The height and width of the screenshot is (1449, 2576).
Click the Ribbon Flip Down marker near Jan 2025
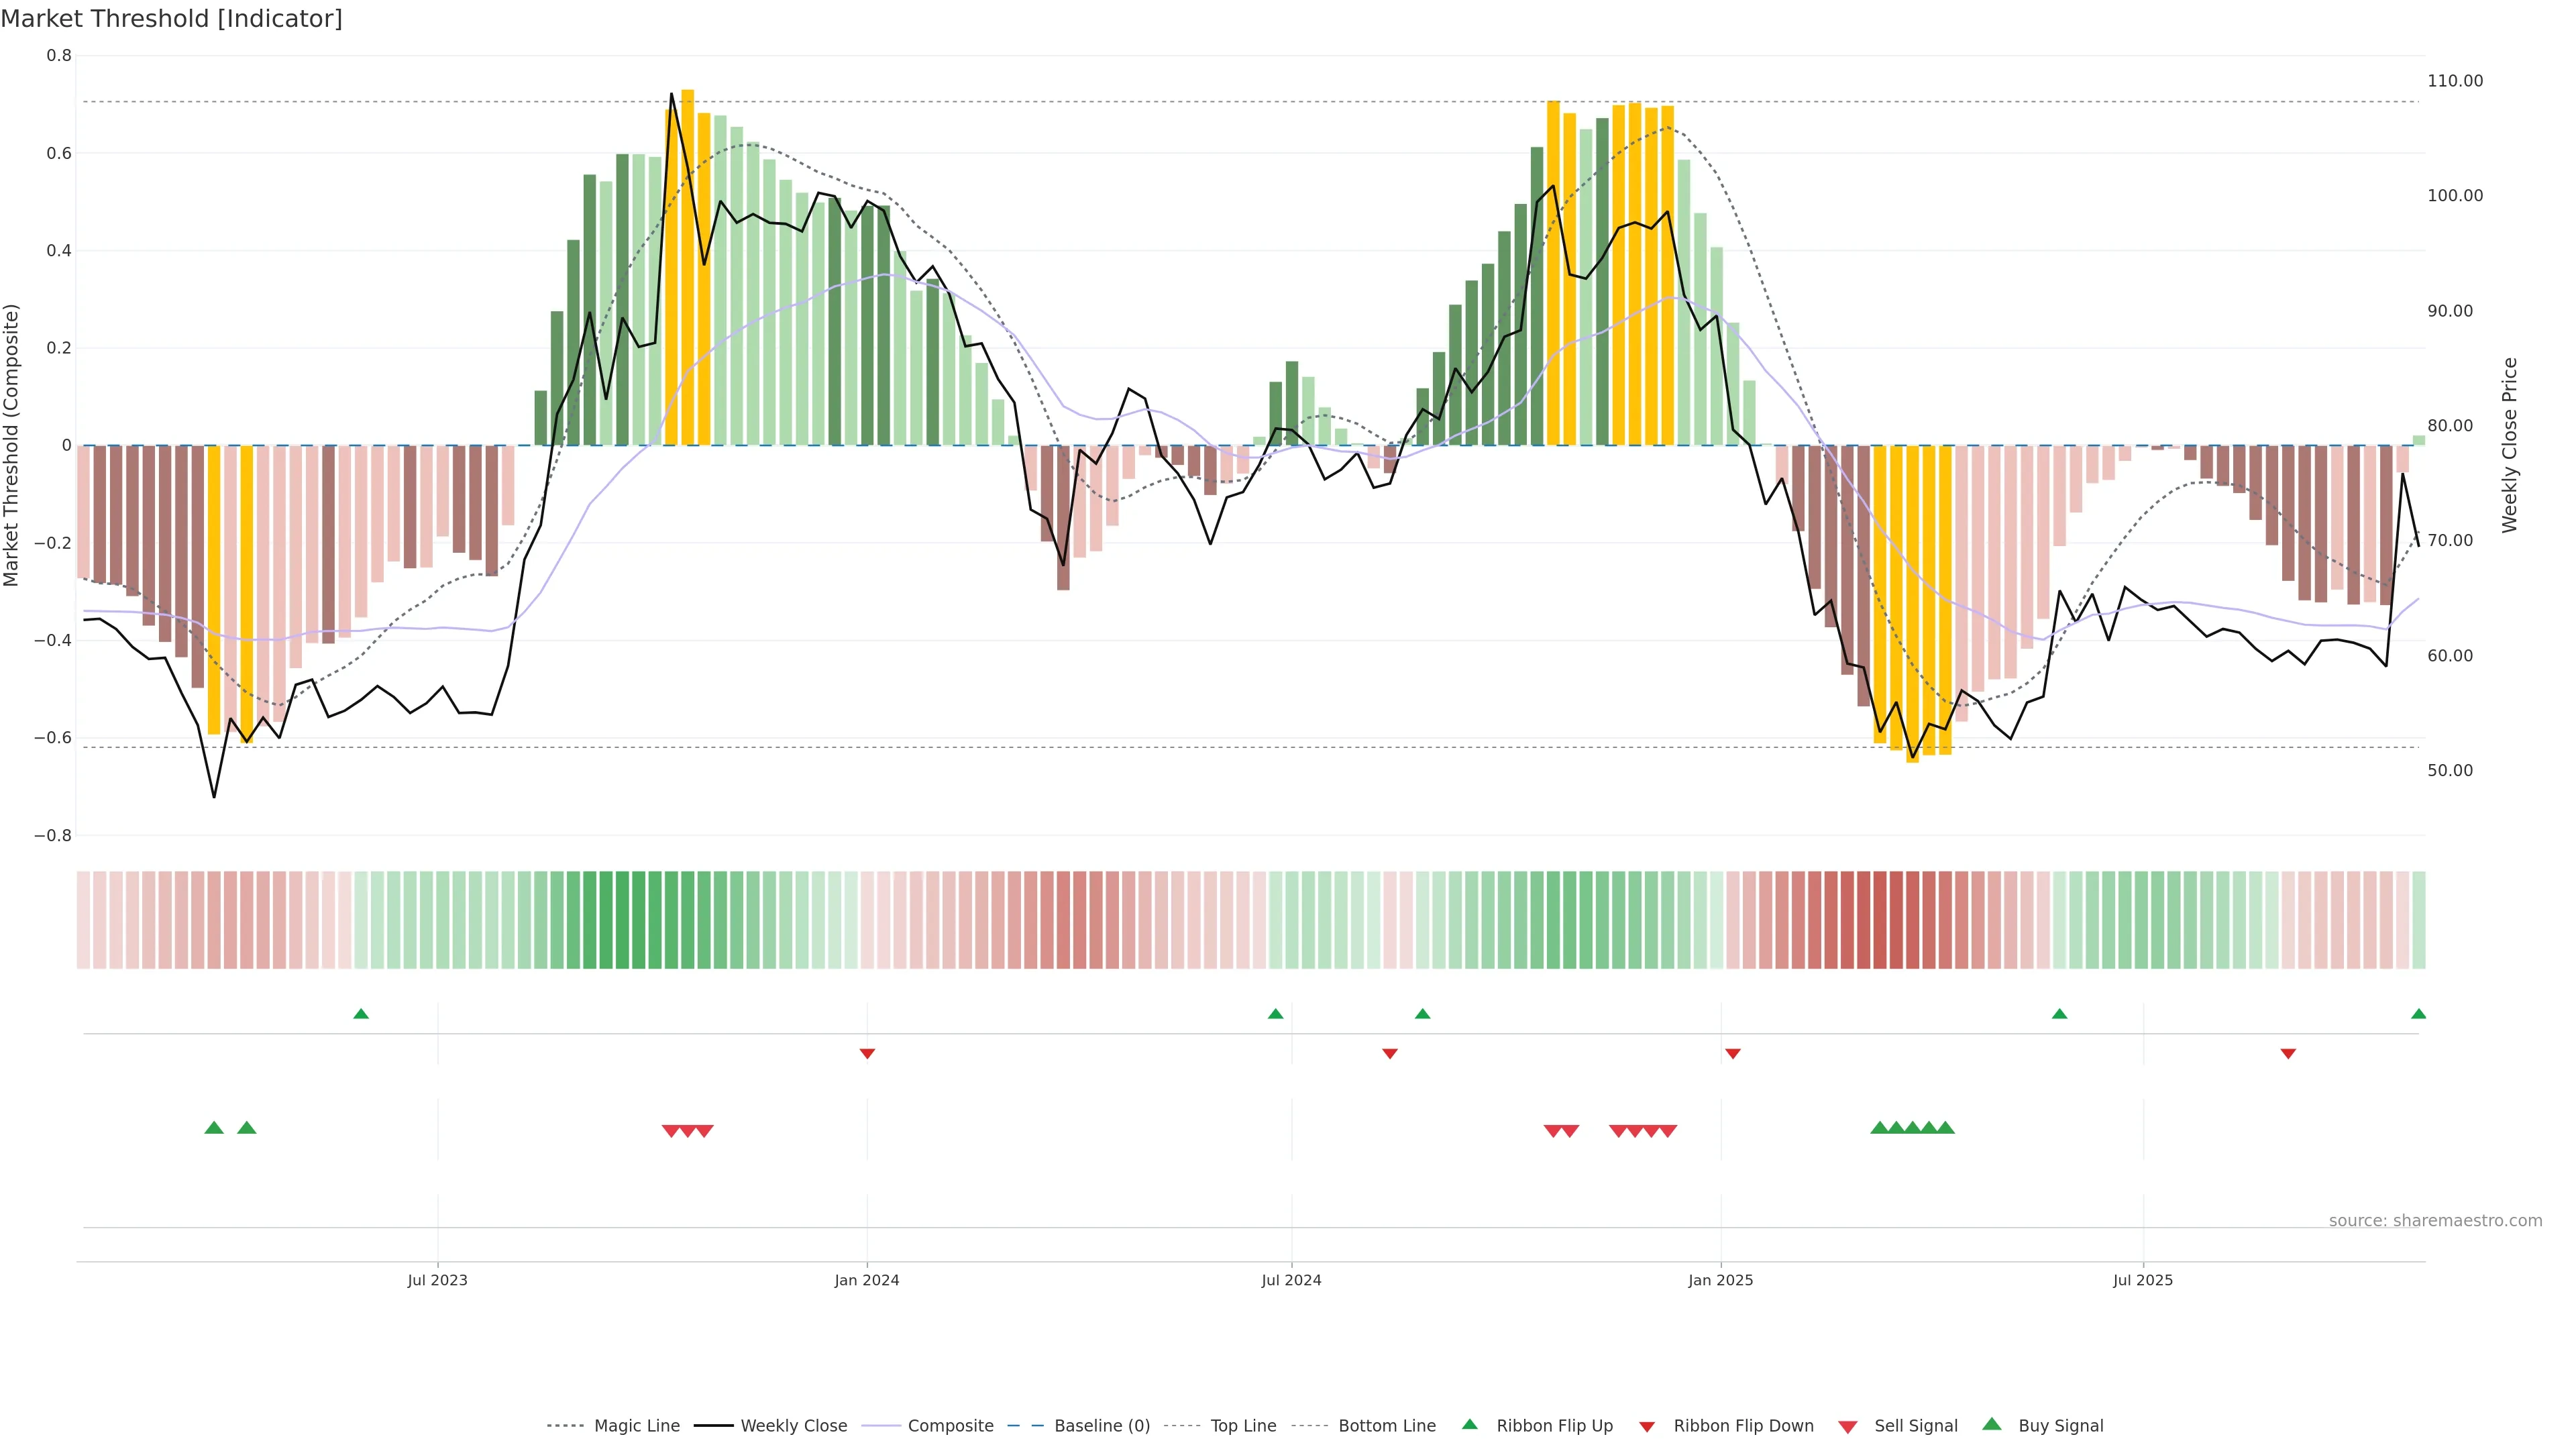click(1733, 1054)
